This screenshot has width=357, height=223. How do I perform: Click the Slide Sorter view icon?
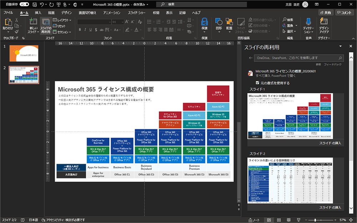click(279, 220)
